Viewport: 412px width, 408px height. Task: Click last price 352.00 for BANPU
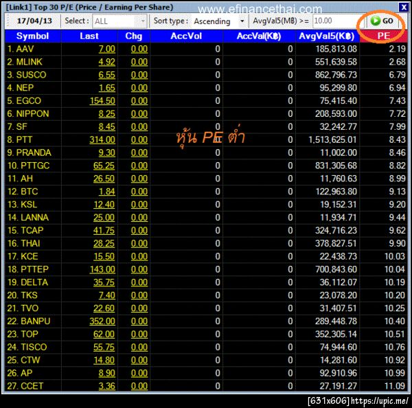(x=102, y=321)
